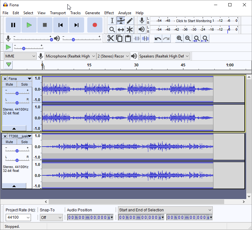Close the Fiona track with X
The height and width of the screenshot is (230, 252).
point(5,79)
